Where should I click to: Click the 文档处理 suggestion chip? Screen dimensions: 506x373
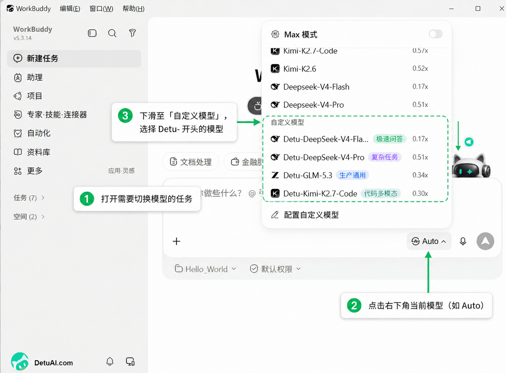(190, 162)
